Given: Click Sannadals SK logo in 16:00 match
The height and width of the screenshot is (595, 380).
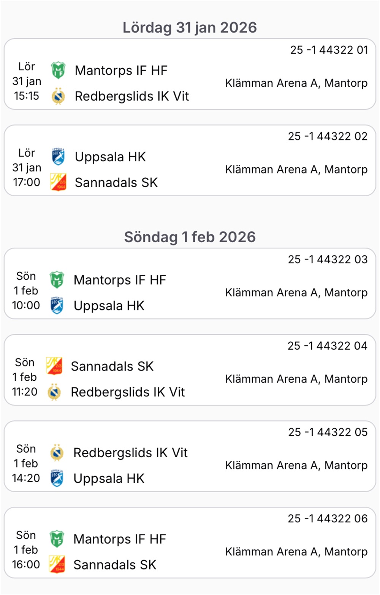Looking at the screenshot, I should [57, 565].
